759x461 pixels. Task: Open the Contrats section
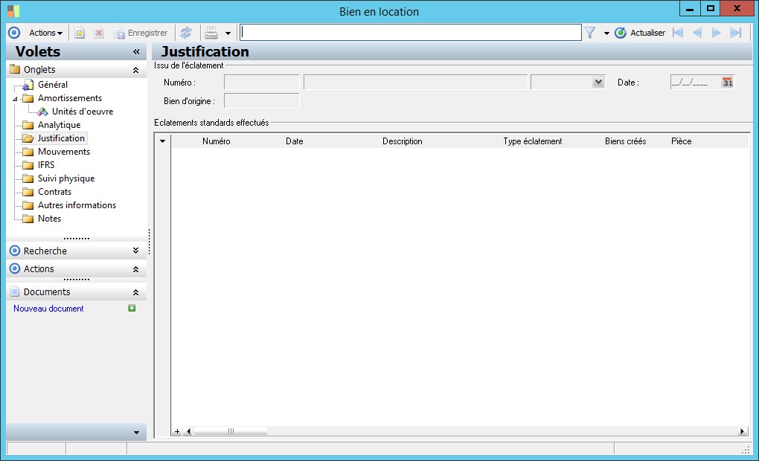[55, 192]
